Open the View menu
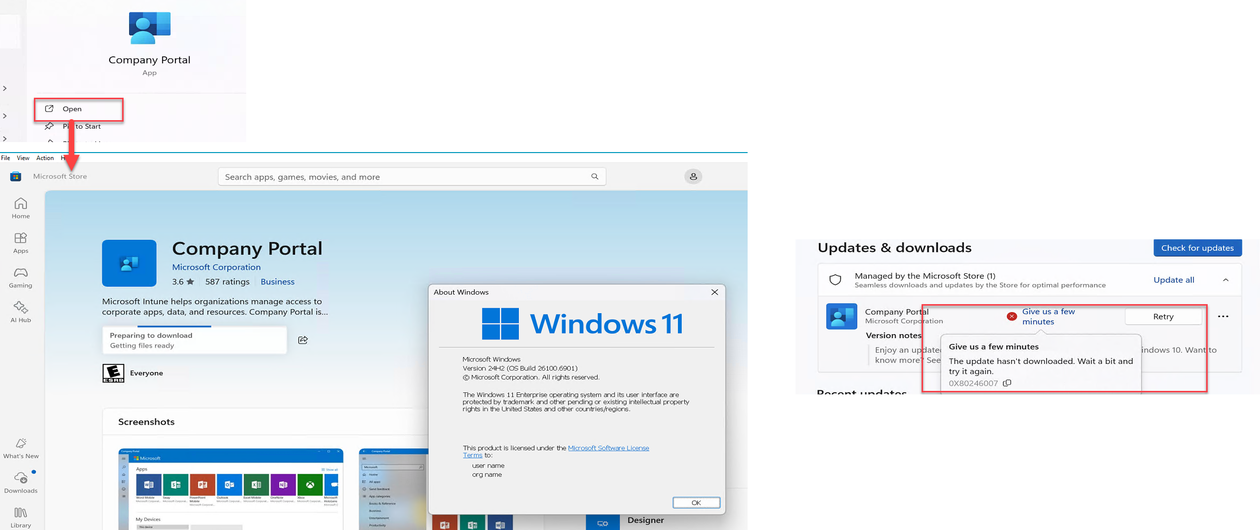The image size is (1260, 530). pos(23,158)
